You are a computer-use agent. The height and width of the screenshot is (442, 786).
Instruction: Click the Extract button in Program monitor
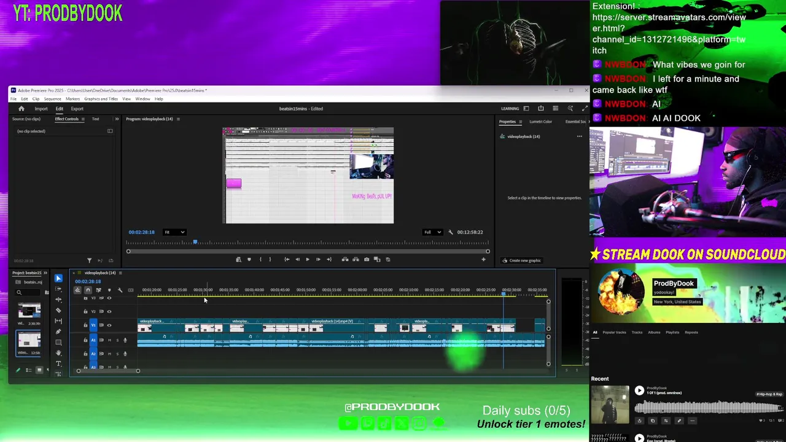point(356,259)
